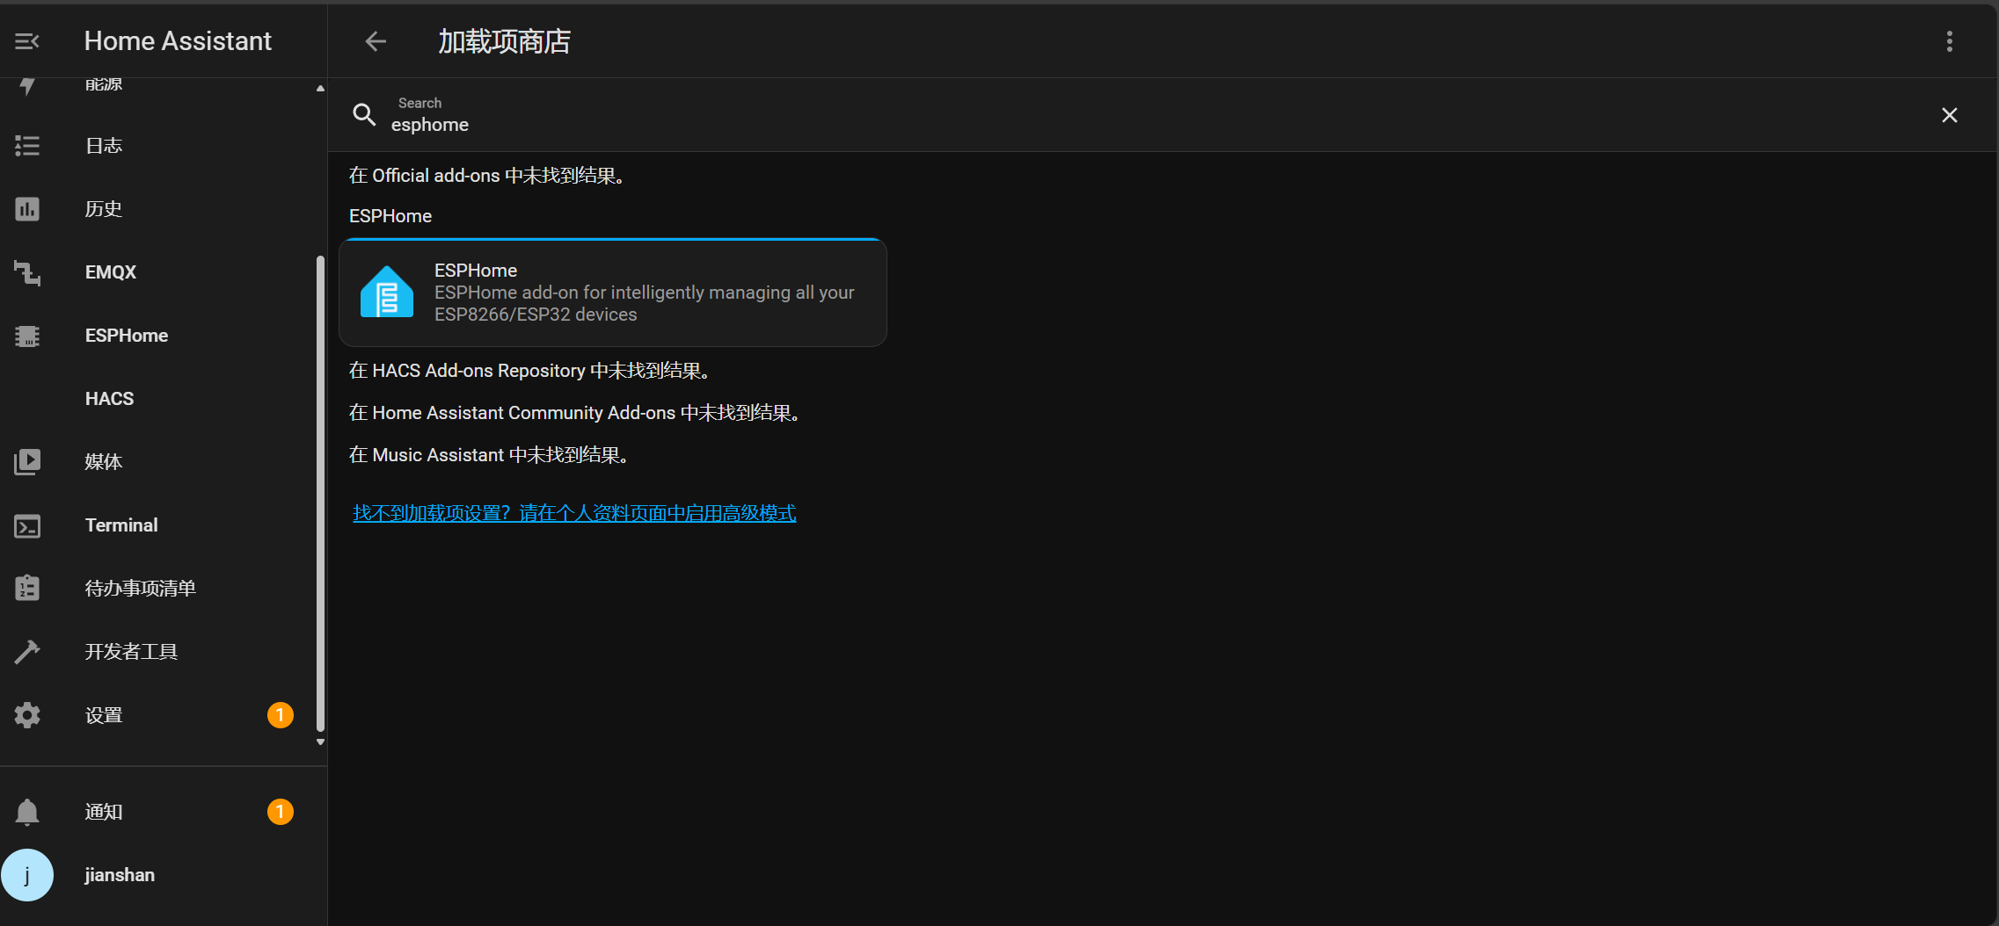This screenshot has height=926, width=1999.
Task: Click the sidebar scrollbar thumb
Action: point(320,494)
